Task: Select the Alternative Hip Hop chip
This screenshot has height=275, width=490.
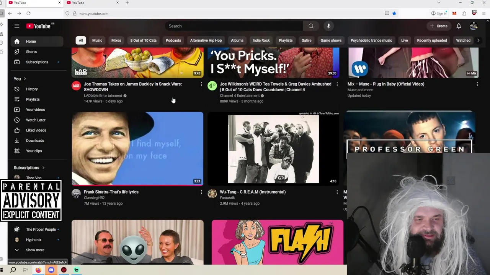Action: 206,40
